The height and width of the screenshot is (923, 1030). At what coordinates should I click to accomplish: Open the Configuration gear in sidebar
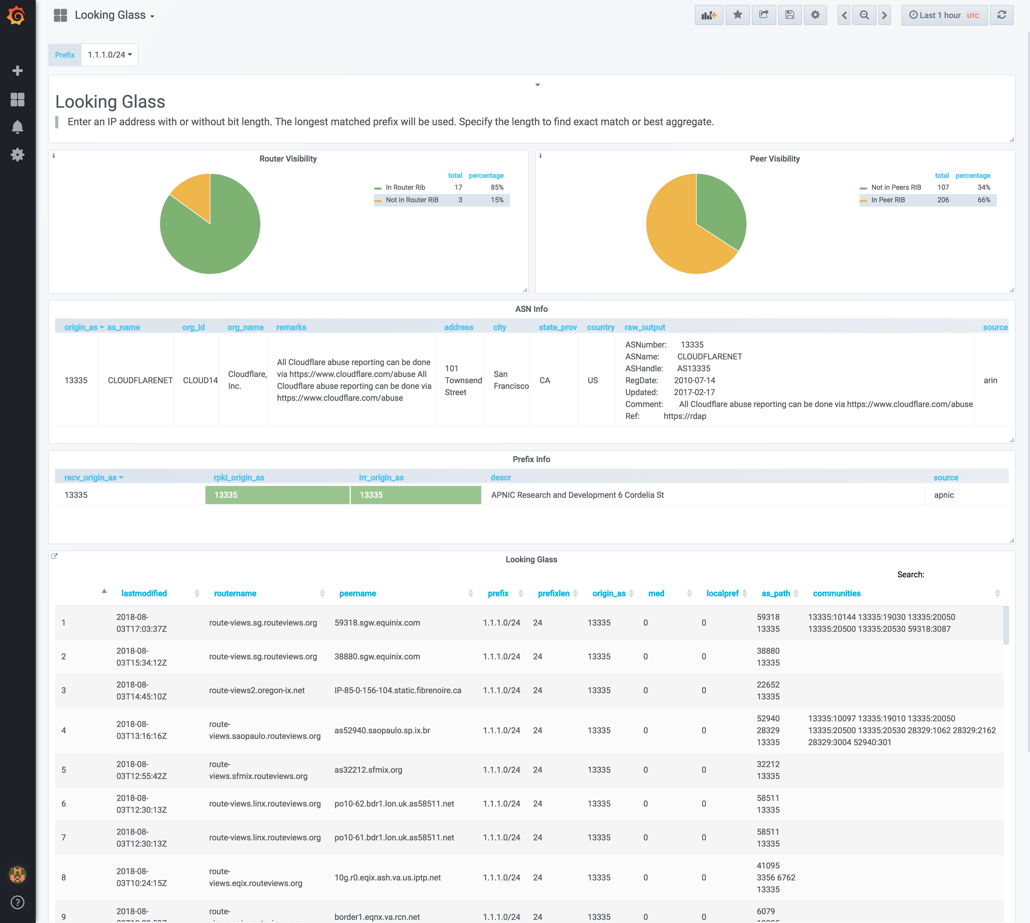[x=18, y=155]
